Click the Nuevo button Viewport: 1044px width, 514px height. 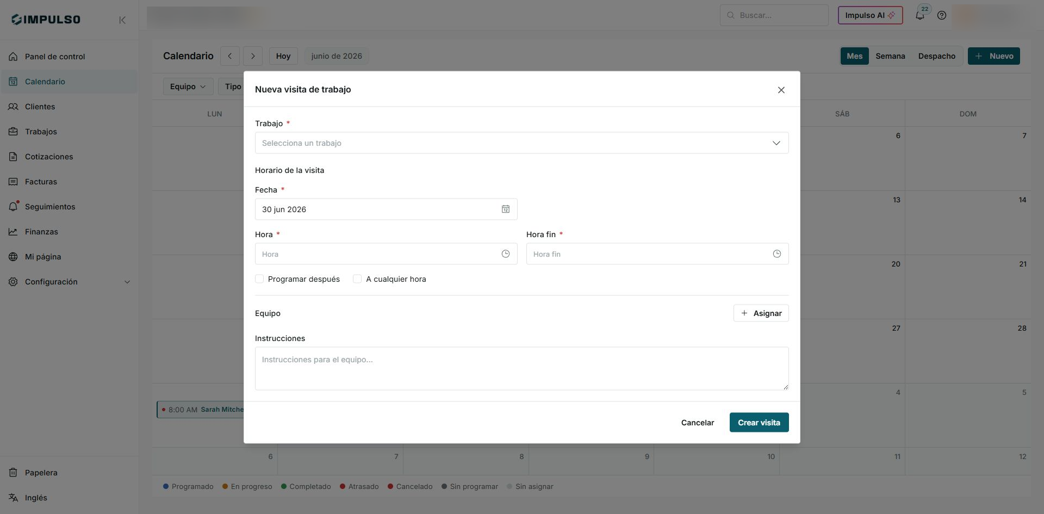click(x=993, y=56)
